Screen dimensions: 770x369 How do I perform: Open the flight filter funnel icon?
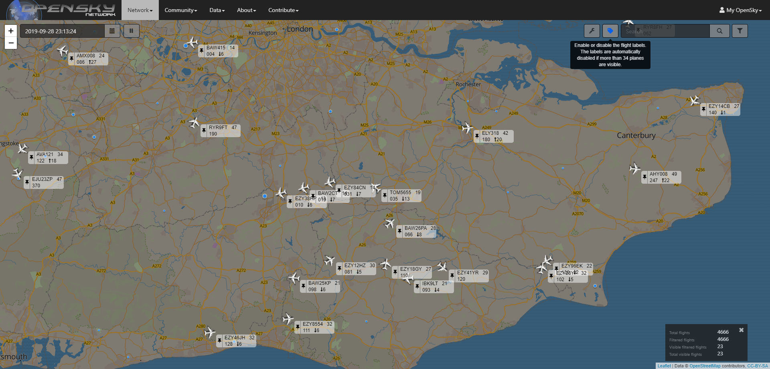coord(740,30)
